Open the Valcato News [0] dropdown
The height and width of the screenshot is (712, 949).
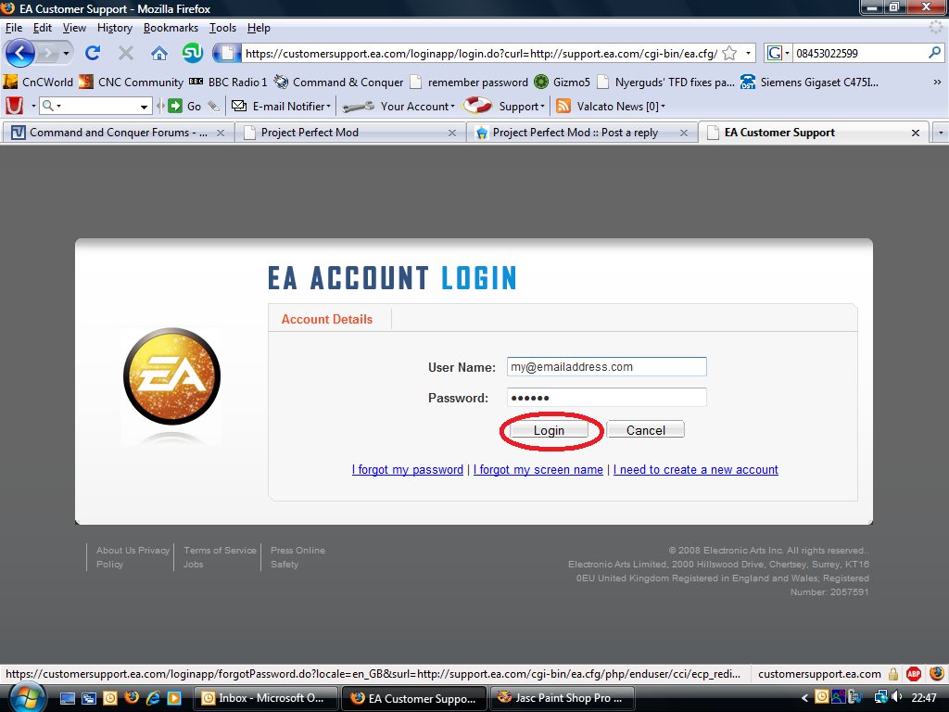tap(610, 106)
